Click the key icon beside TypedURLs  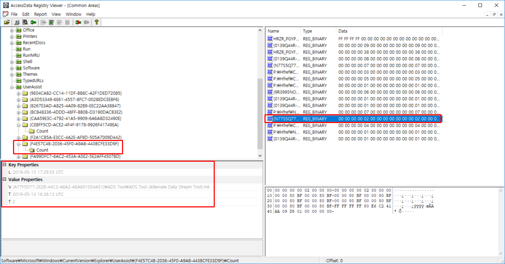(x=19, y=81)
